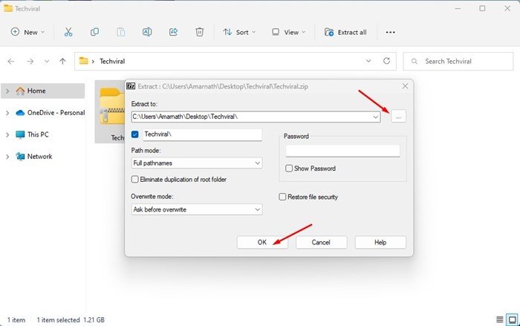This screenshot has width=520, height=326.
Task: Open the address bar history dropdown
Action: (x=368, y=61)
